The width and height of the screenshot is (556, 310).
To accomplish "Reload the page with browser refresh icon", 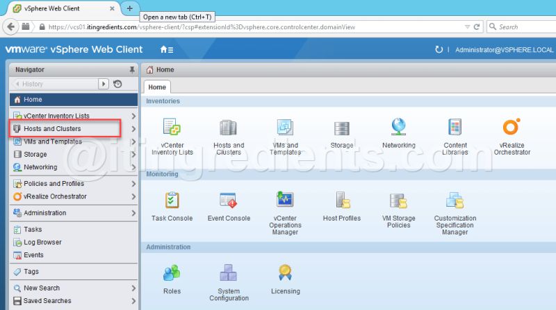I will click(x=477, y=27).
